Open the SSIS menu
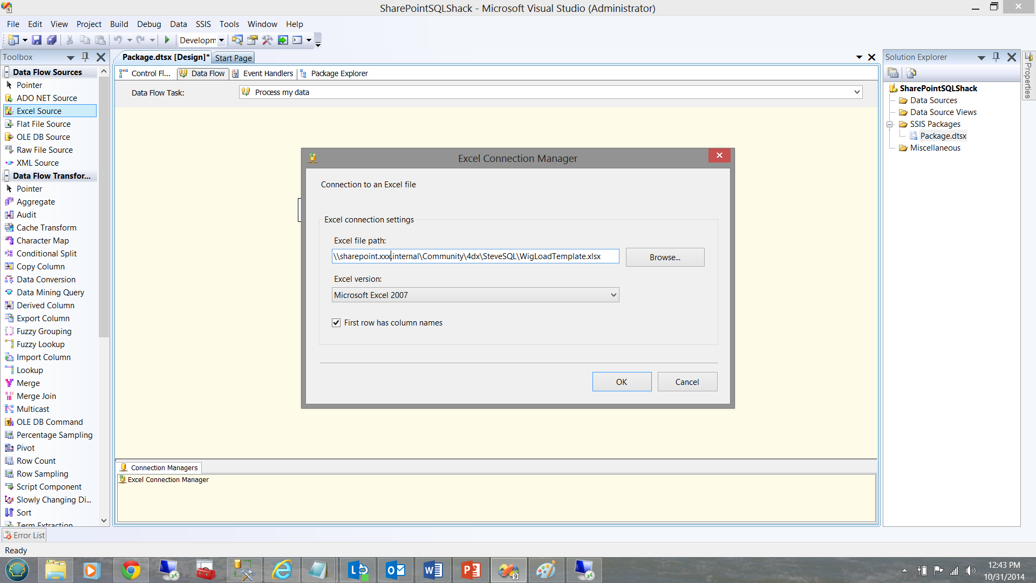 (203, 24)
